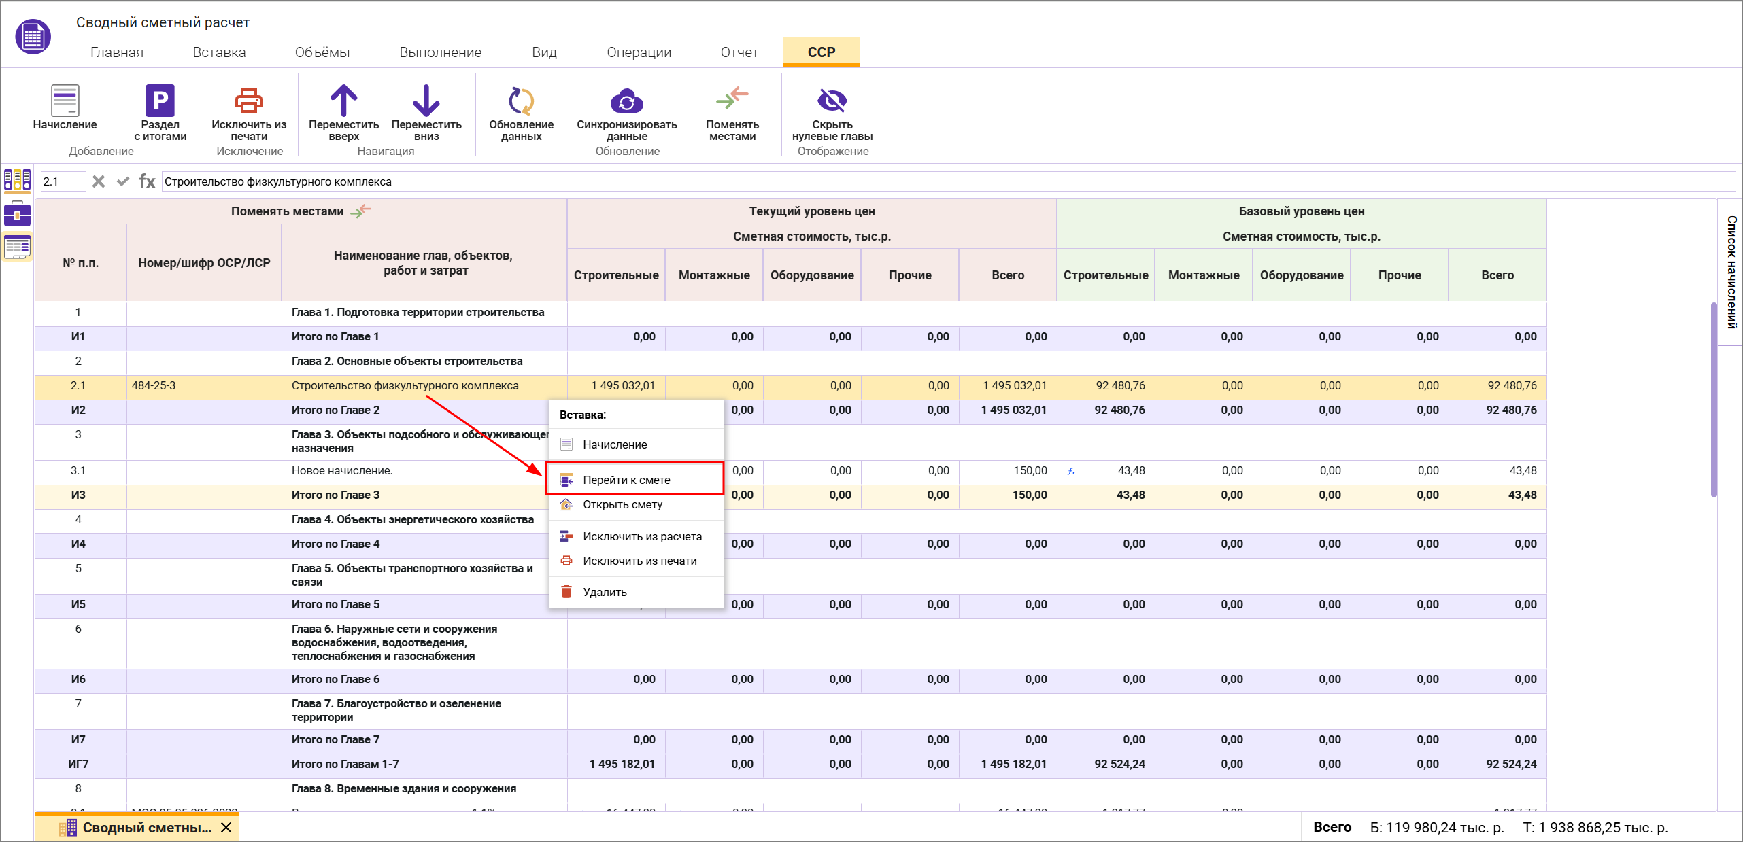Select Открыть смету from the context menu
The image size is (1743, 842).
point(622,504)
